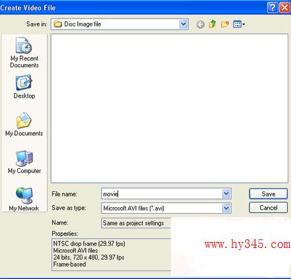Image resolution: width=291 pixels, height=279 pixels.
Task: Click the empty file list area
Action: click(x=170, y=108)
